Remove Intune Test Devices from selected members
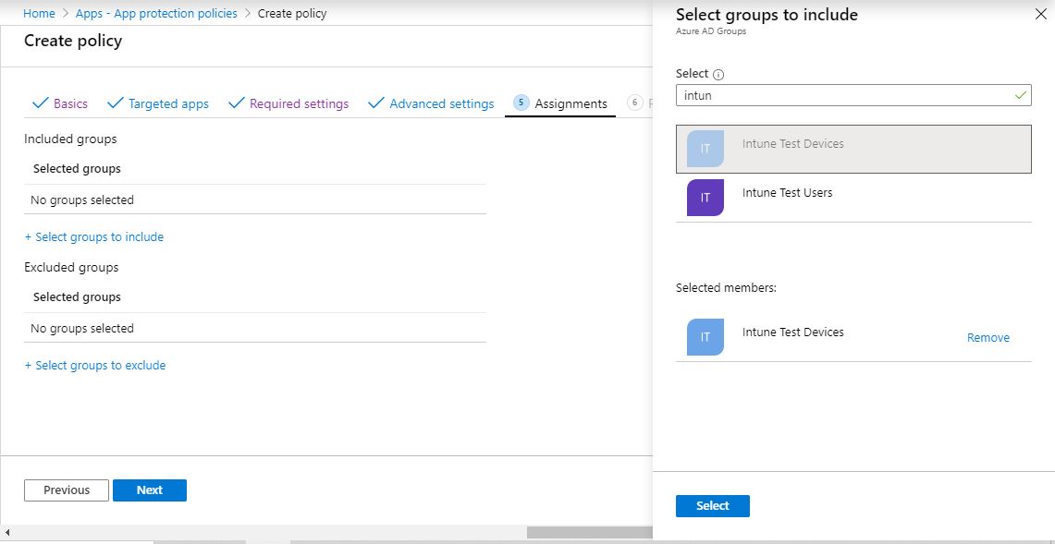Screen dimensions: 1055x544 pyautogui.click(x=988, y=337)
